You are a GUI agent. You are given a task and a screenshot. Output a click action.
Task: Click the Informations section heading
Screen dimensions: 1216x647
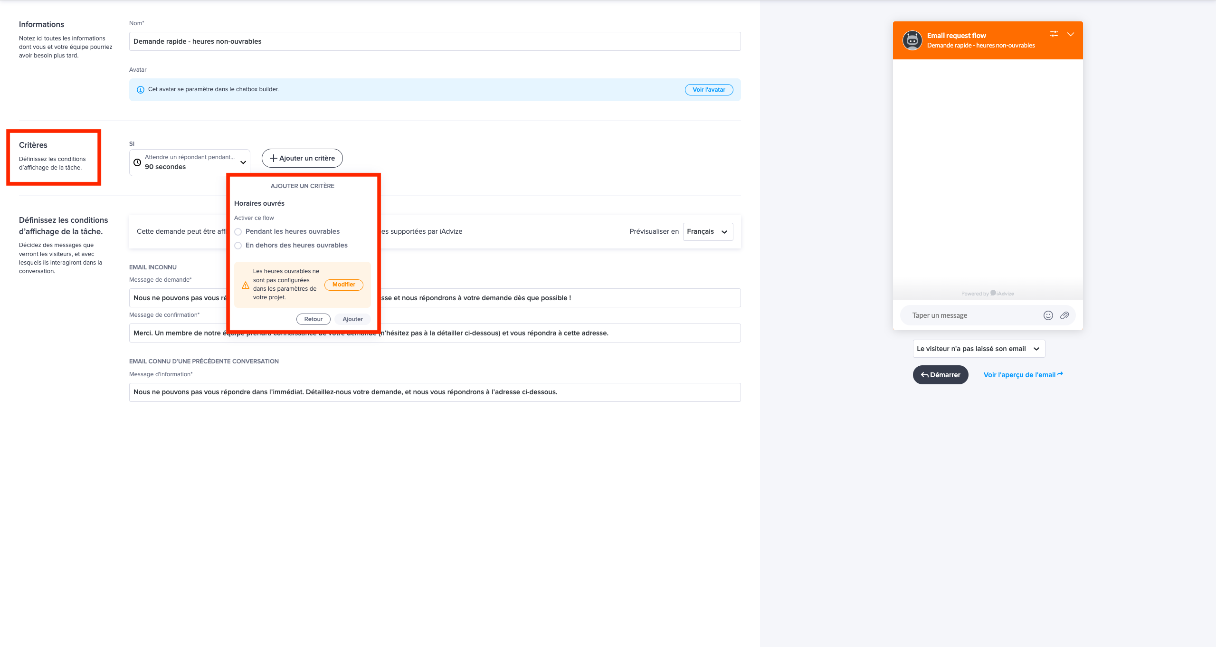pos(41,25)
